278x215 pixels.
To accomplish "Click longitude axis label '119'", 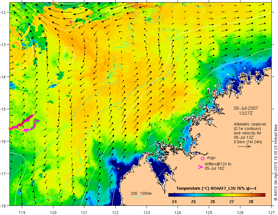I will (x=22, y=212).
